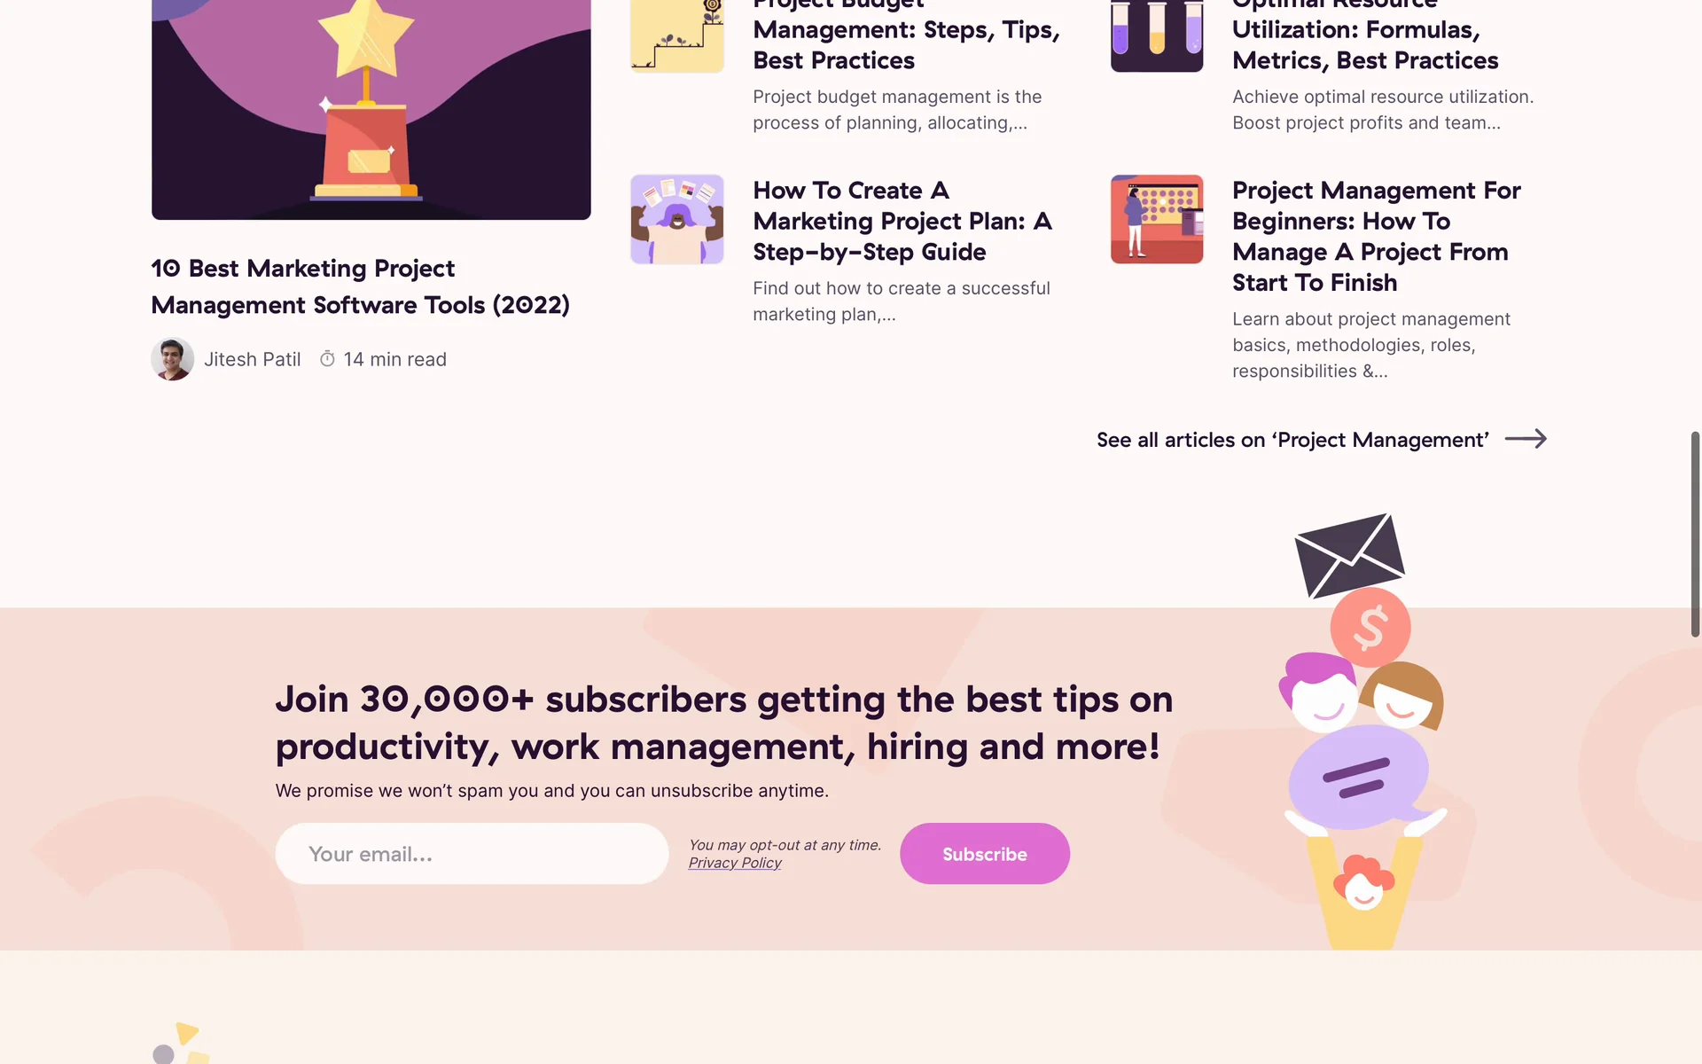Click the envelope illustration icon
This screenshot has width=1702, height=1064.
(1349, 555)
